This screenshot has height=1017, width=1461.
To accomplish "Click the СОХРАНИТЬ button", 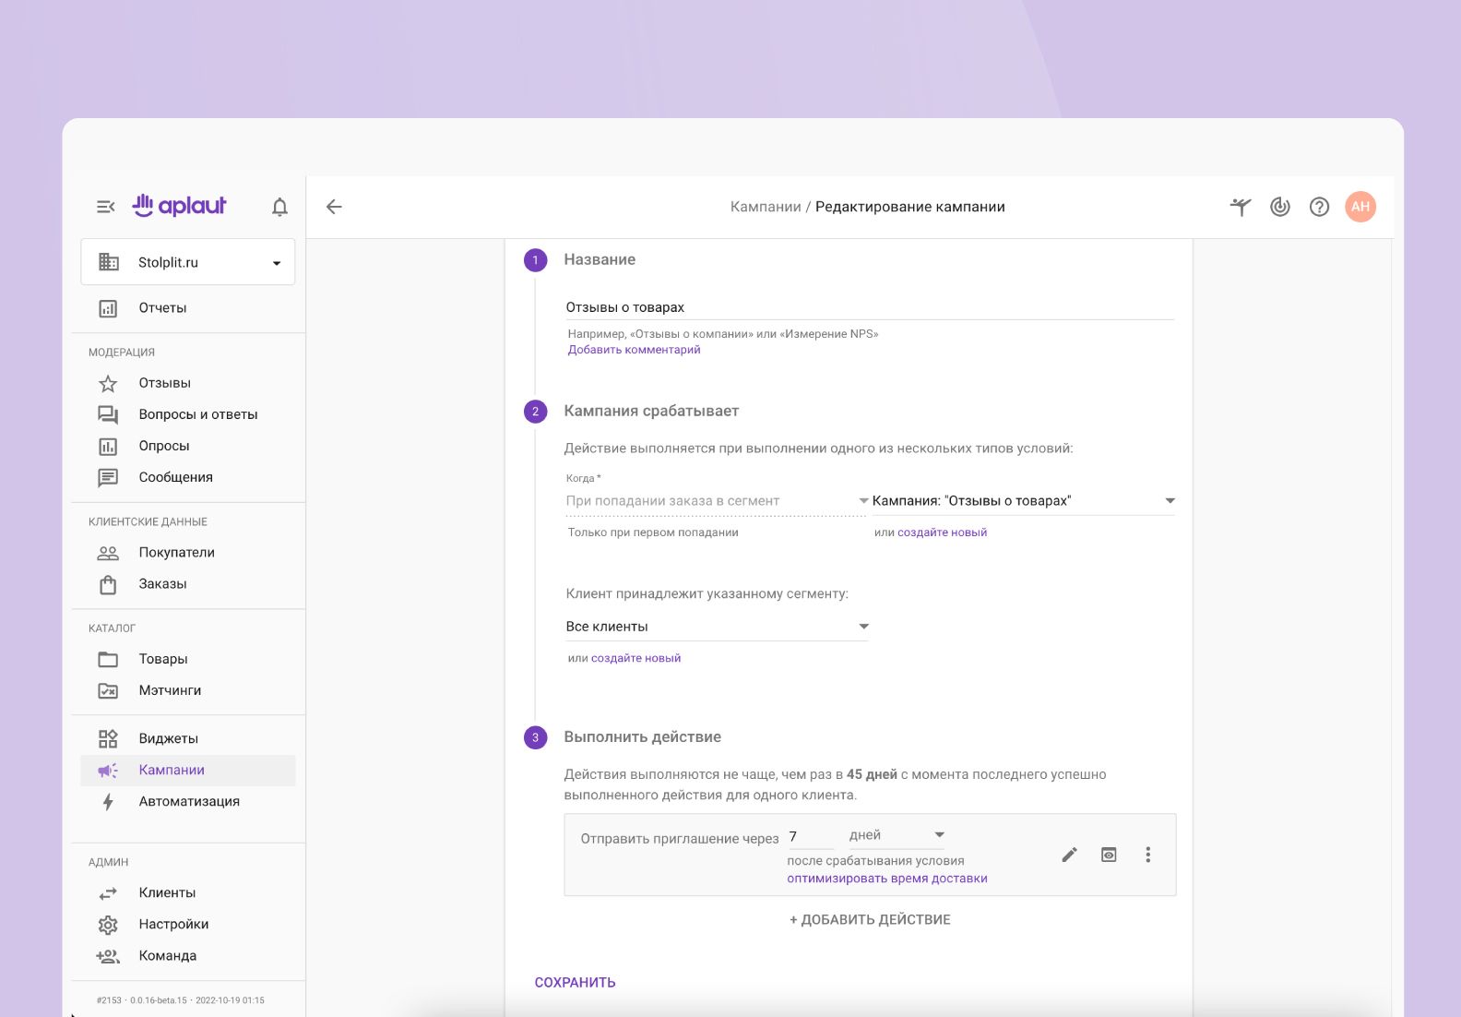I will (575, 983).
